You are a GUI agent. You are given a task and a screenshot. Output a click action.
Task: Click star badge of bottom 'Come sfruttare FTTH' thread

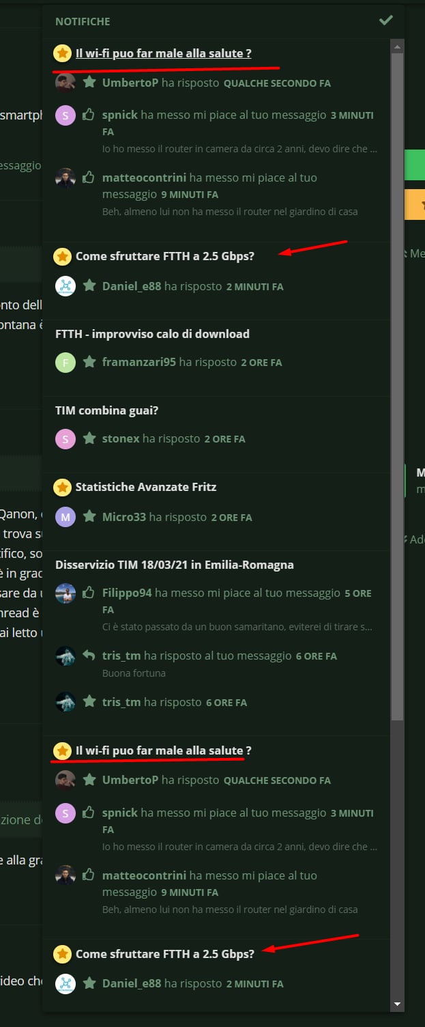pos(63,953)
